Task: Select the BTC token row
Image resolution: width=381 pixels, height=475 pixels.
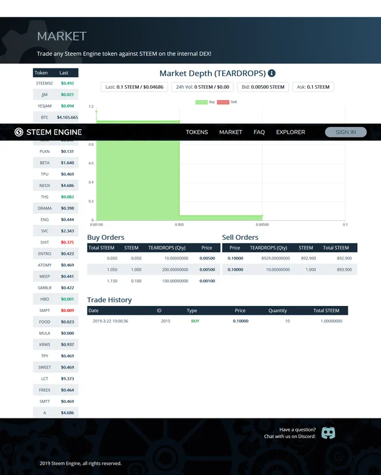Action: pos(56,117)
